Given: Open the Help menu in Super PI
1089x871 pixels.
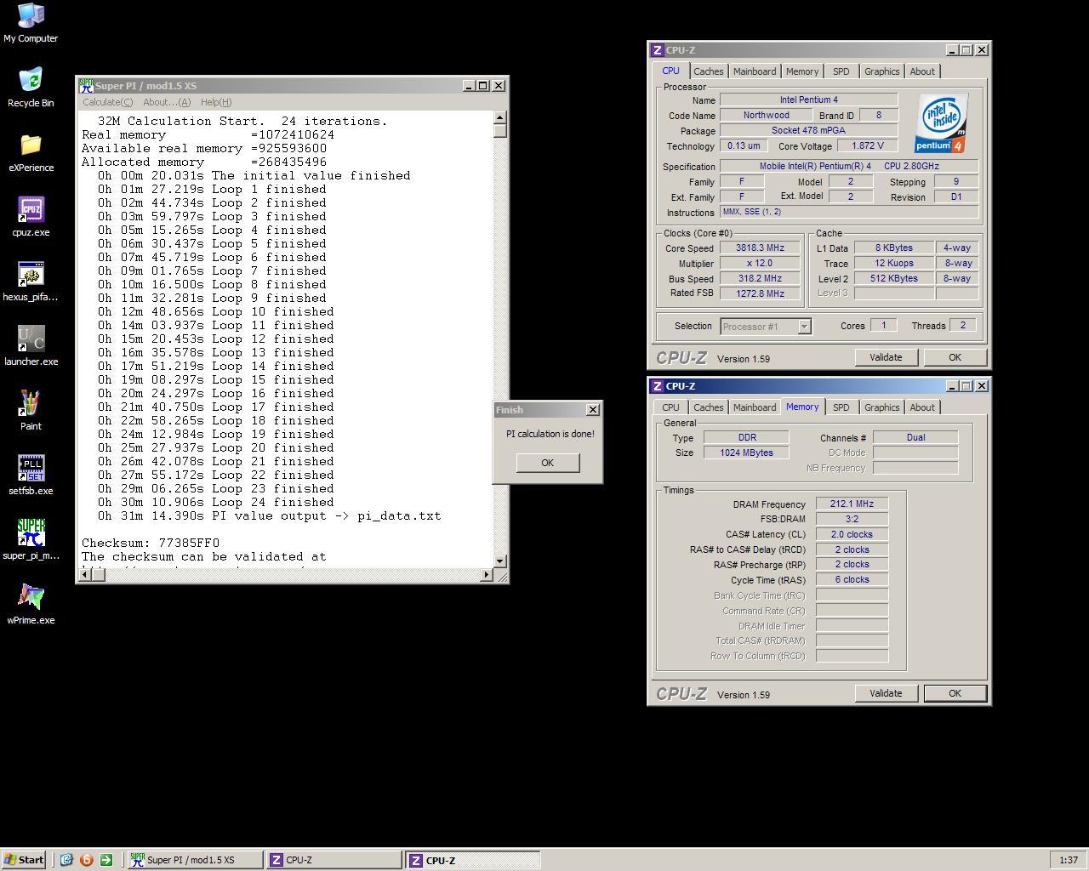Looking at the screenshot, I should coord(215,102).
